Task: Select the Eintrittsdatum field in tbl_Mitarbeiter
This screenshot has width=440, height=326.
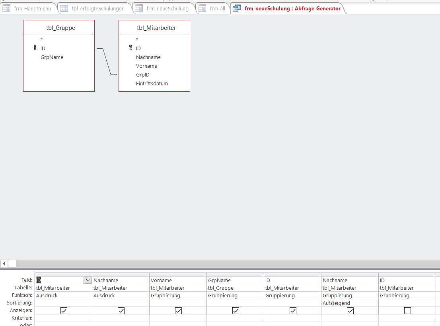Action: tap(152, 83)
